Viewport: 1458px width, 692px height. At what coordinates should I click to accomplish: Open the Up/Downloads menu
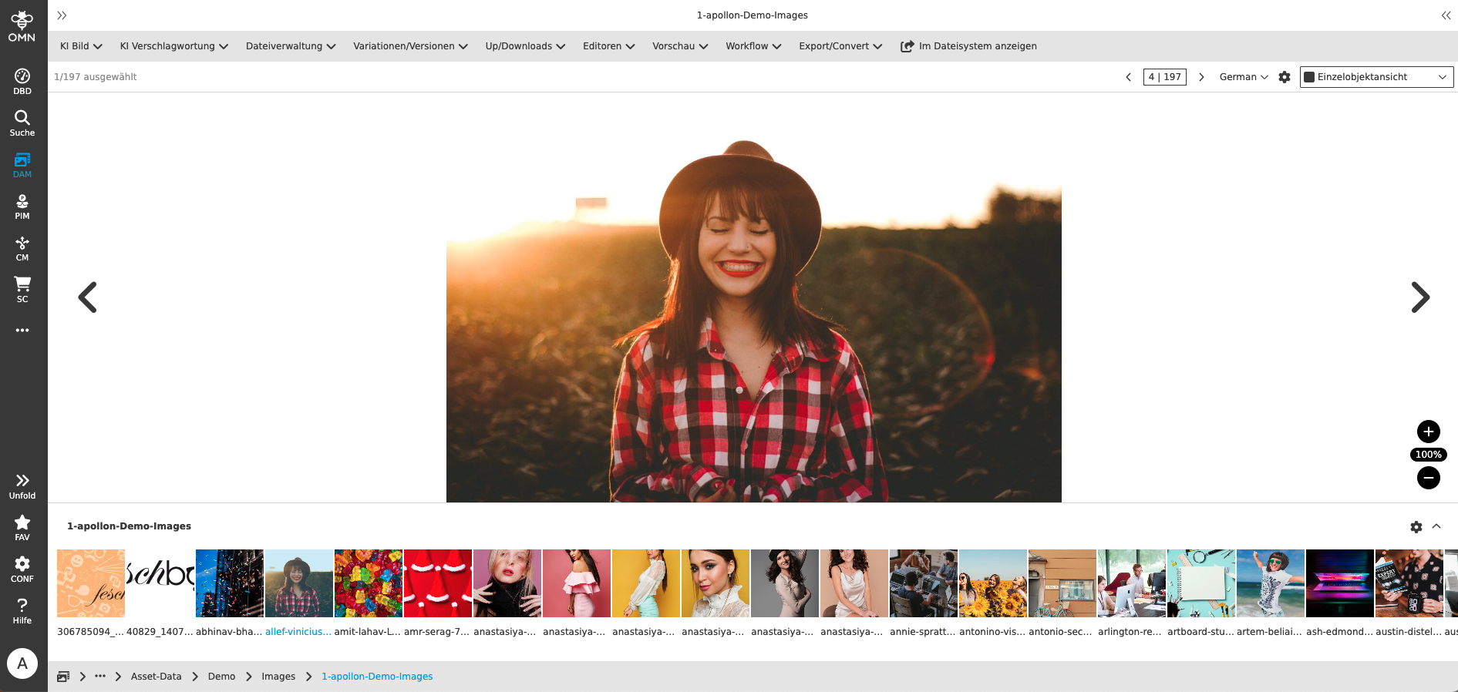(525, 46)
